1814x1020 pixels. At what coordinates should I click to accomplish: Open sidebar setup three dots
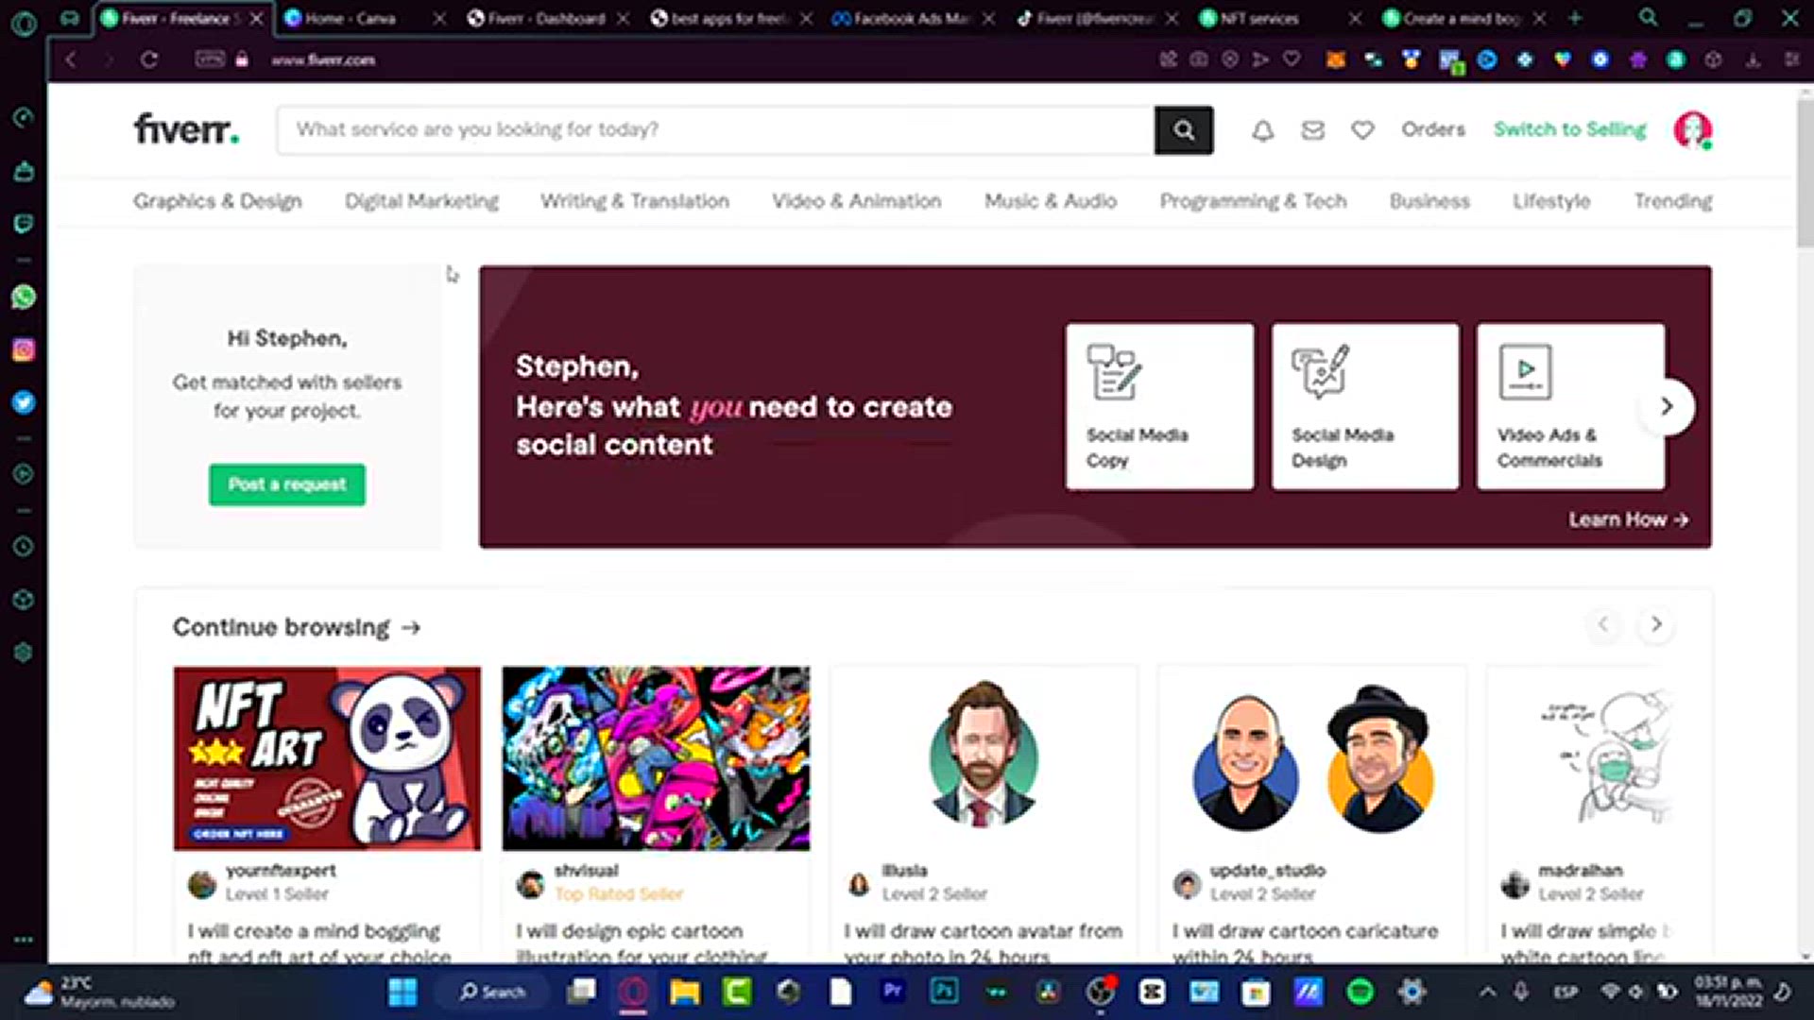click(24, 940)
